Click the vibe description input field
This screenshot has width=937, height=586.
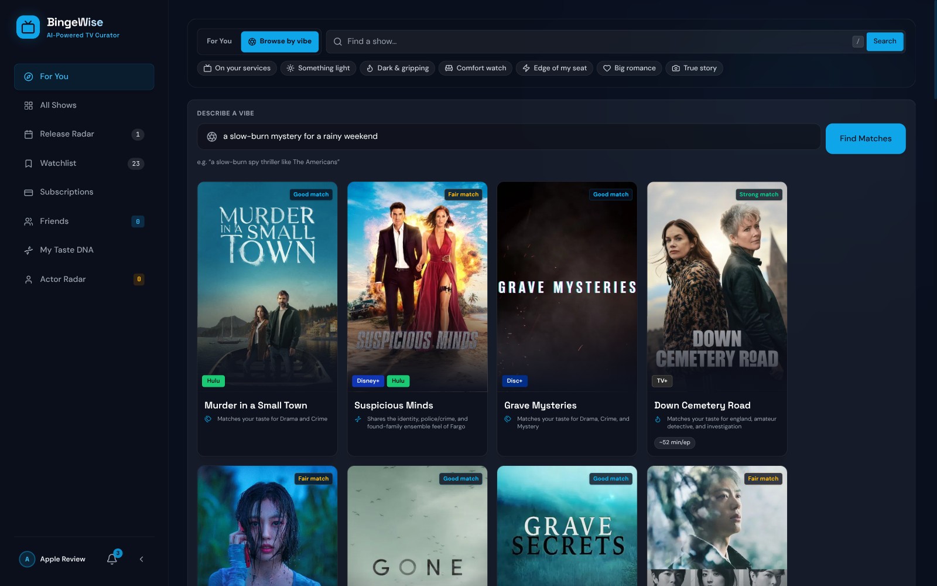click(x=509, y=137)
